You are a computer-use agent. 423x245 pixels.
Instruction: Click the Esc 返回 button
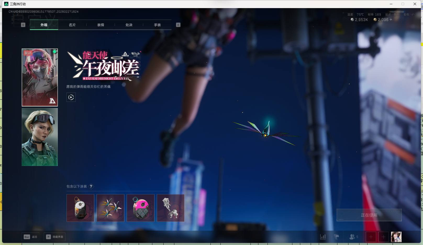31,237
